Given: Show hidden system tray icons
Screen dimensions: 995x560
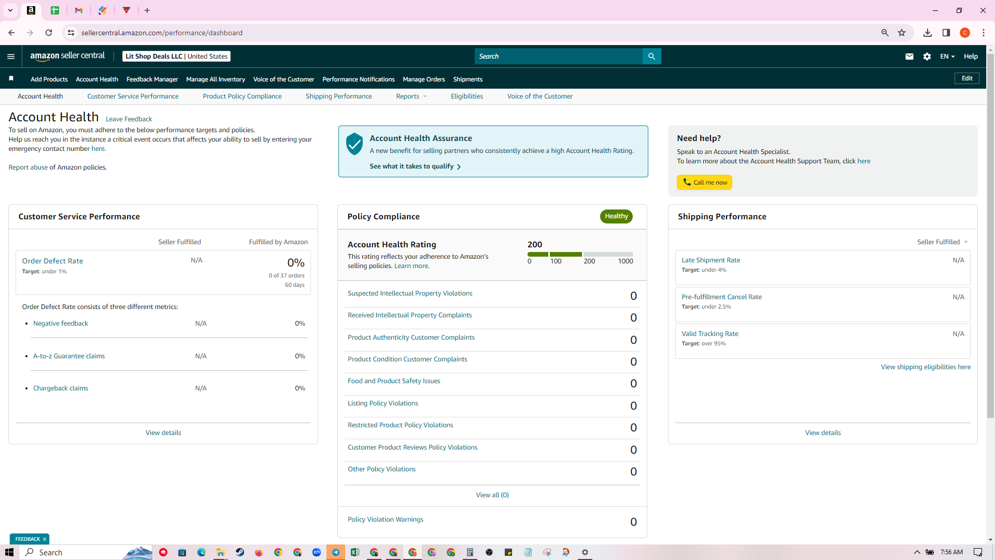Looking at the screenshot, I should 917,552.
